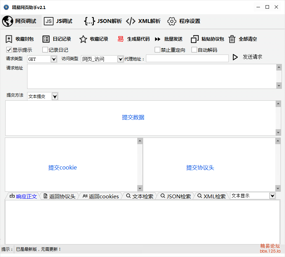Screen dimensions: 285x257
Task: Click the magnifier icon on JSON检索 tab
Action: (x=163, y=196)
